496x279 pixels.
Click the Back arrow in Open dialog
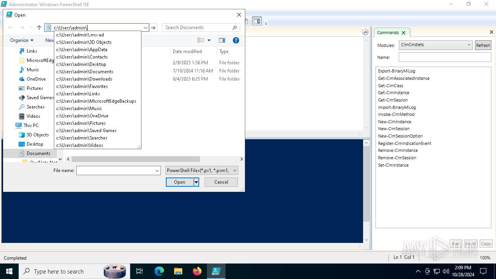(x=10, y=28)
